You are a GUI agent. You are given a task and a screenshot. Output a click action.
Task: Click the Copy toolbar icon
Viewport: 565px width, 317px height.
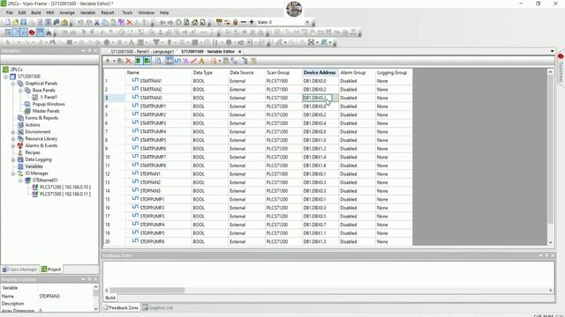pyautogui.click(x=105, y=22)
